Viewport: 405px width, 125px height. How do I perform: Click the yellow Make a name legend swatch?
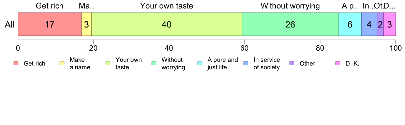pos(62,64)
